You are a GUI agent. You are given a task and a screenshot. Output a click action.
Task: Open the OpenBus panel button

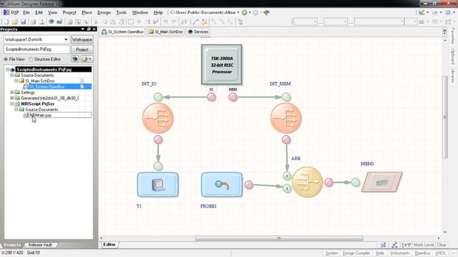422,253
